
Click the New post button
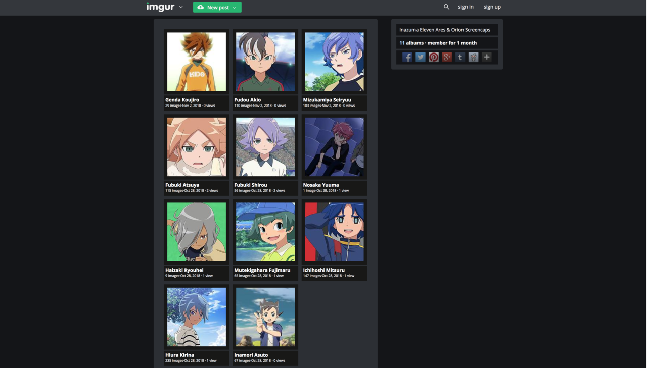[217, 7]
